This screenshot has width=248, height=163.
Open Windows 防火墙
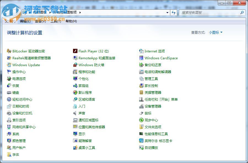92,65
